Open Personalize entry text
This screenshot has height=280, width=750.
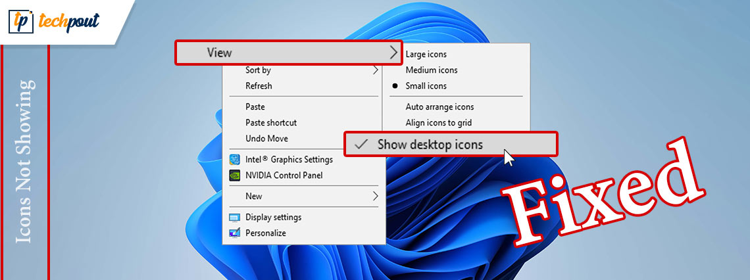click(266, 233)
